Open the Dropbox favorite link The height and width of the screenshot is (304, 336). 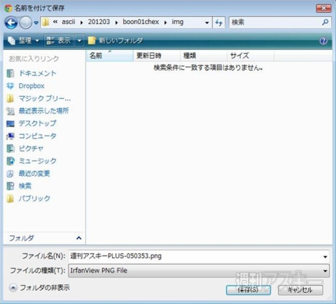pyautogui.click(x=31, y=86)
